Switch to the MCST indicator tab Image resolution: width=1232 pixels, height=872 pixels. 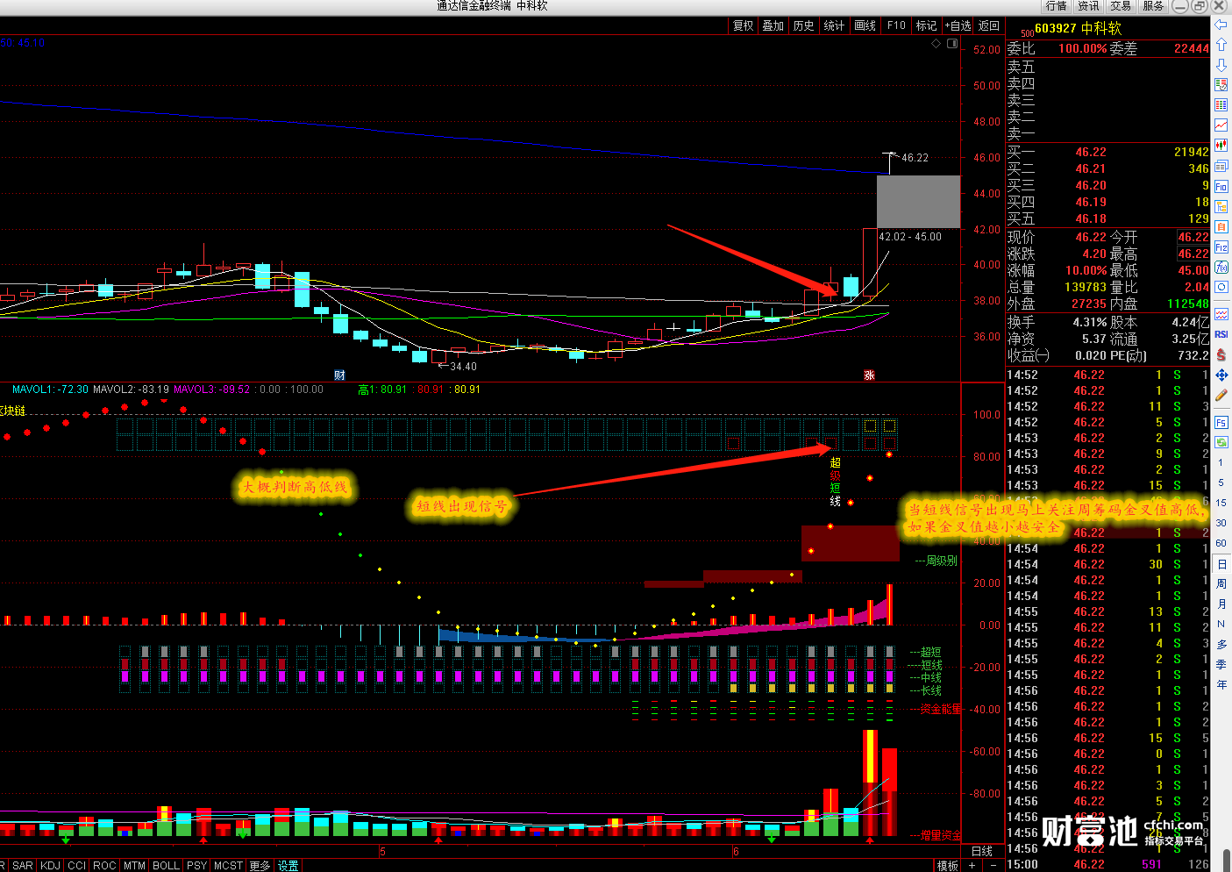(228, 866)
